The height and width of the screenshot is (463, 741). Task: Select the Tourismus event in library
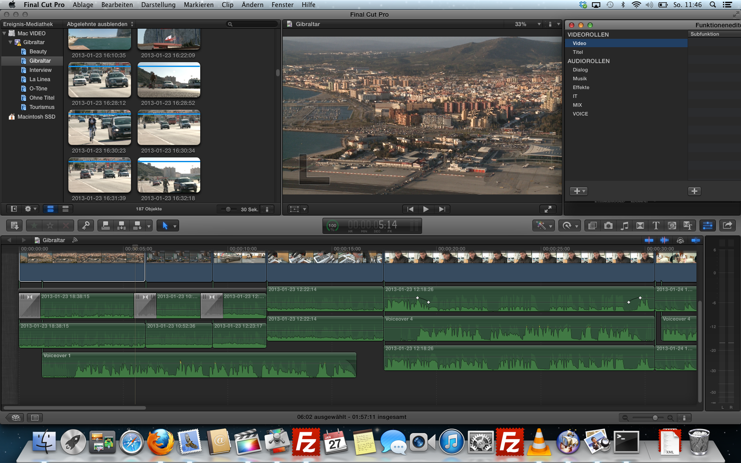pyautogui.click(x=42, y=107)
